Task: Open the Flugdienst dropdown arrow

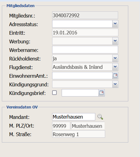Action: (115, 67)
